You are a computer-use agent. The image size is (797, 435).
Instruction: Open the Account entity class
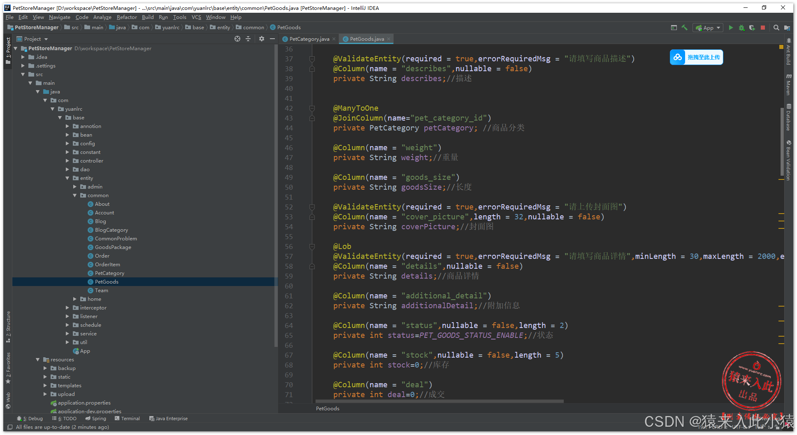click(105, 213)
